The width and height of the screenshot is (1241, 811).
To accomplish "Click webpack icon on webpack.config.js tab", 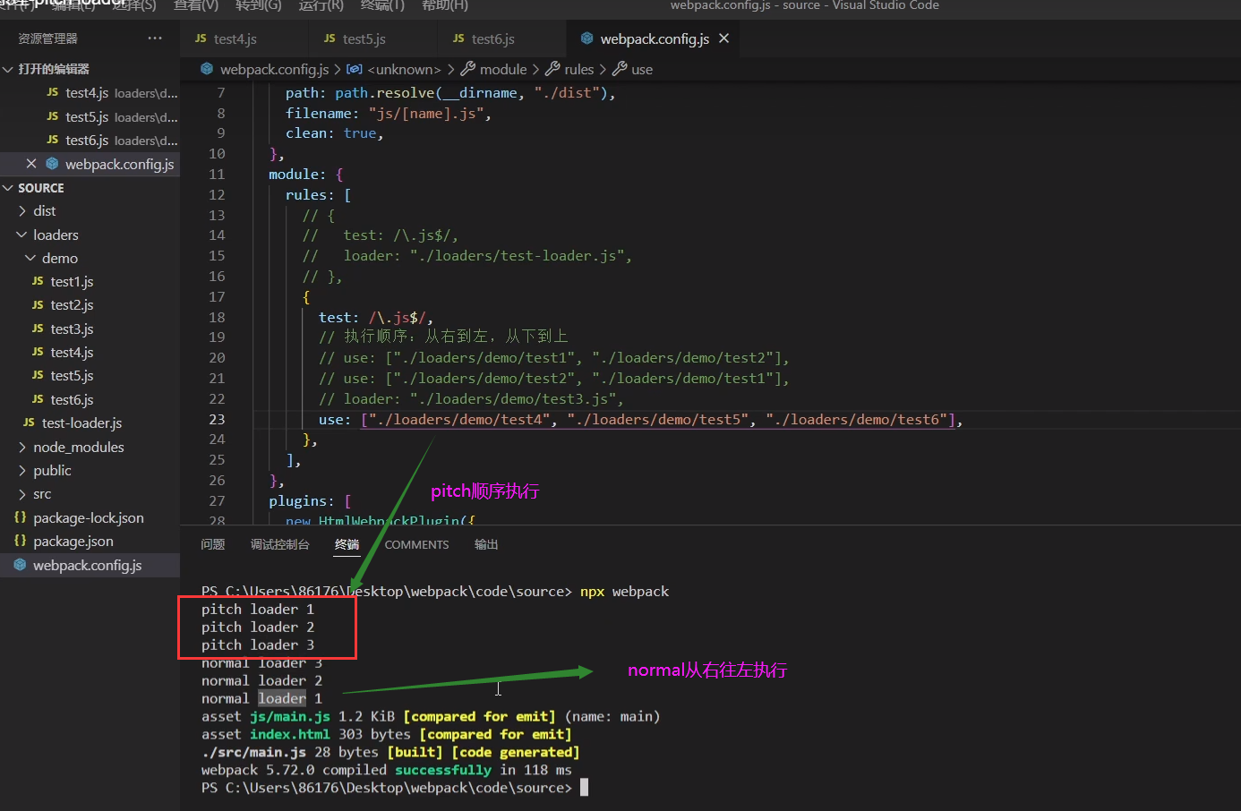I will [x=587, y=38].
